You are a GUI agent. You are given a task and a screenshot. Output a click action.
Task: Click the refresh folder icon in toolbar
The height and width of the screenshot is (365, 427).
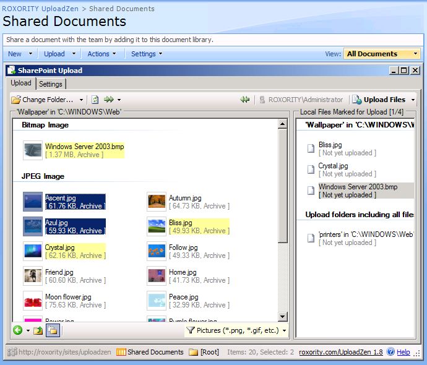[95, 100]
